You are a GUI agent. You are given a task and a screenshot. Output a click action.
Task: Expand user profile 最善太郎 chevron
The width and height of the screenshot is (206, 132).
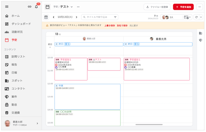[x=37, y=123]
